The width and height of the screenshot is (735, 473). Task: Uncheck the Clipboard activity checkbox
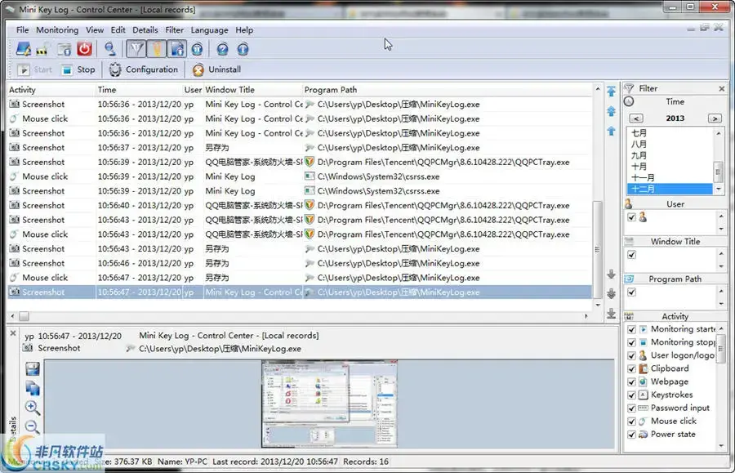[631, 368]
